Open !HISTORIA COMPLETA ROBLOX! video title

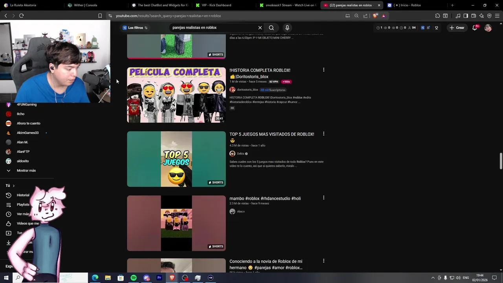tap(260, 74)
